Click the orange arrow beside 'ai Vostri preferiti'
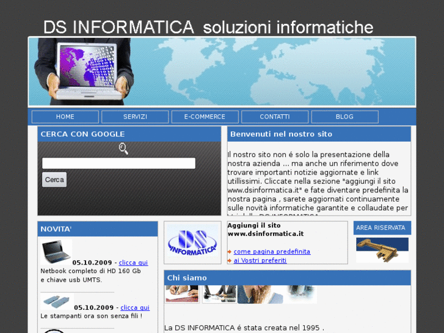Screen dimensions: 444x333 click(230, 260)
